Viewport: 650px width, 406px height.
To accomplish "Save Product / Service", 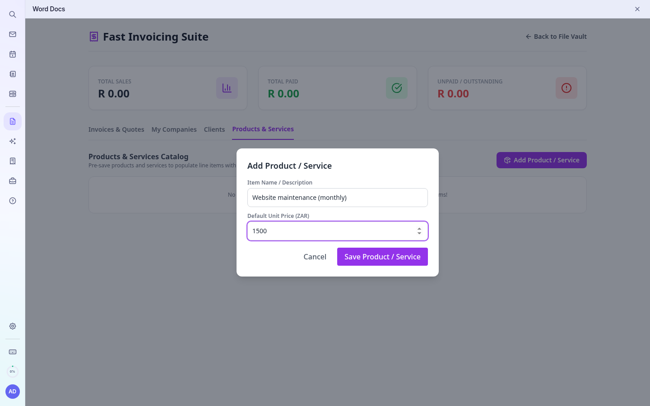I will click(x=382, y=257).
